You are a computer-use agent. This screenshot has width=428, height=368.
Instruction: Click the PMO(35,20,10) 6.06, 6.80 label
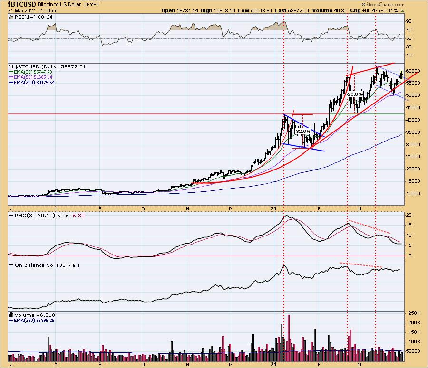(x=49, y=216)
